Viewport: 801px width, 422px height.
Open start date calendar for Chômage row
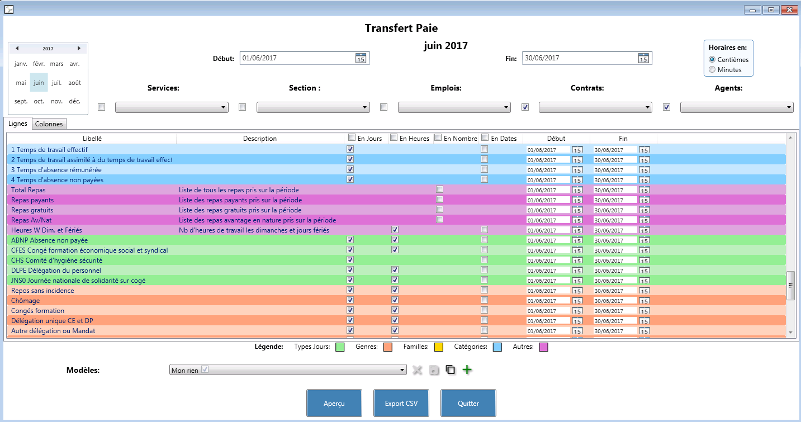(577, 301)
